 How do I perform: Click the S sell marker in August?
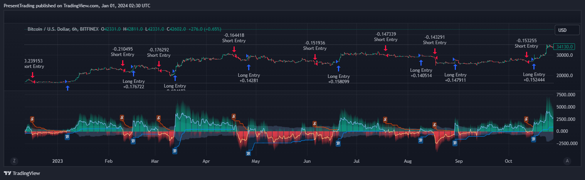click(x=435, y=125)
